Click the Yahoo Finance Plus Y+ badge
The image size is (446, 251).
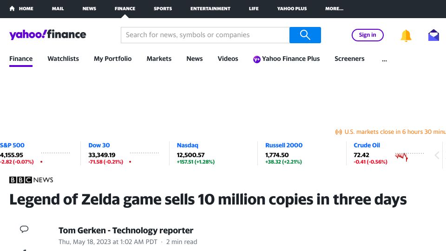[256, 59]
